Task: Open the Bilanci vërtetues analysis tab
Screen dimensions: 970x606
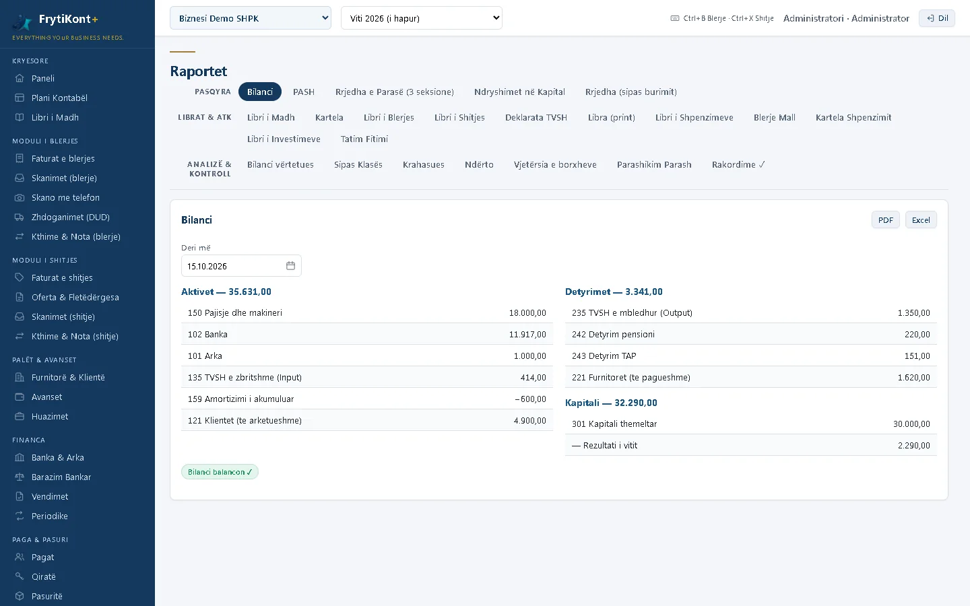Action: [x=280, y=164]
